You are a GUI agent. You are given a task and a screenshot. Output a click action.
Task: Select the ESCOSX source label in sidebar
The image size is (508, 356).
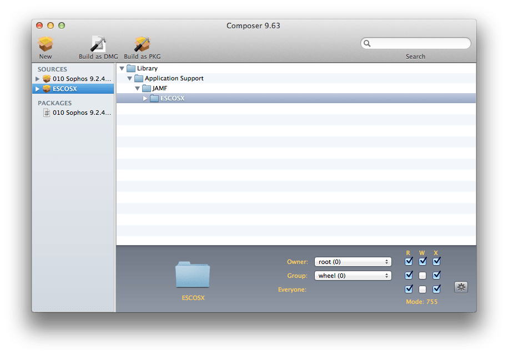pyautogui.click(x=65, y=89)
